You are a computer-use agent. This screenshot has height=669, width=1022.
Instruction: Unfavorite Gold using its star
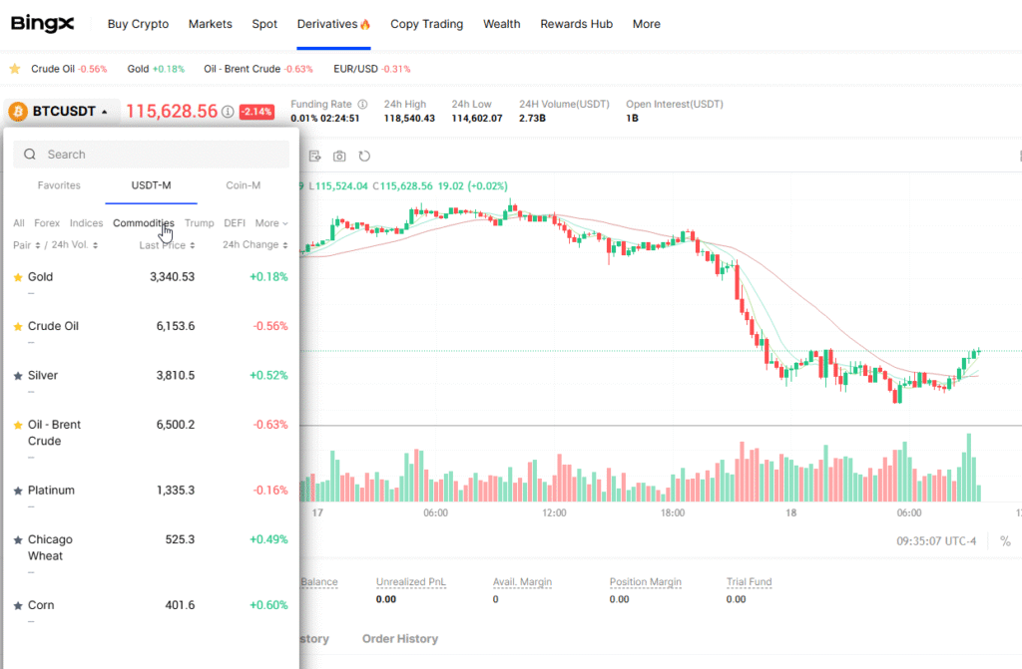18,277
